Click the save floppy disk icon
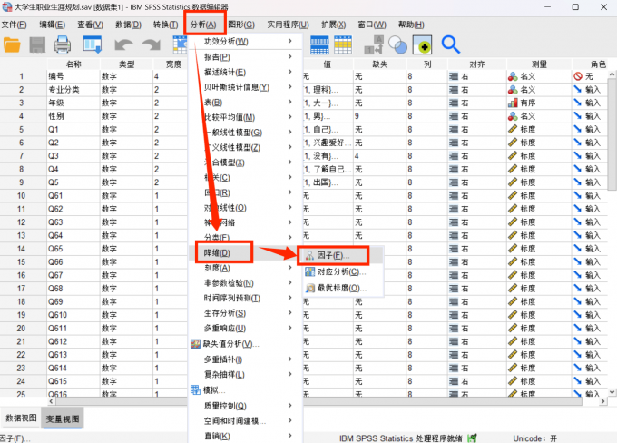The width and height of the screenshot is (617, 443). (37, 44)
